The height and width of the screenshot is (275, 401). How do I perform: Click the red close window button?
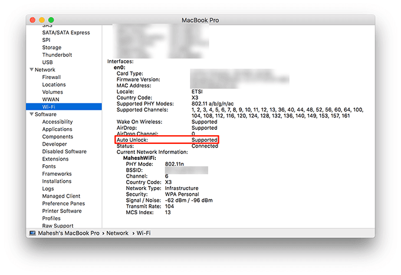click(33, 20)
